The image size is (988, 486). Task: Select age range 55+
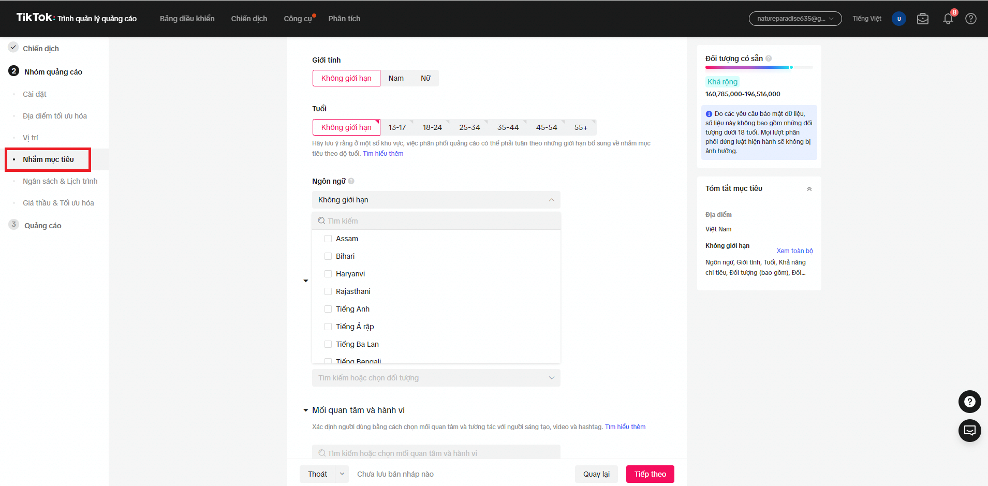coord(581,127)
